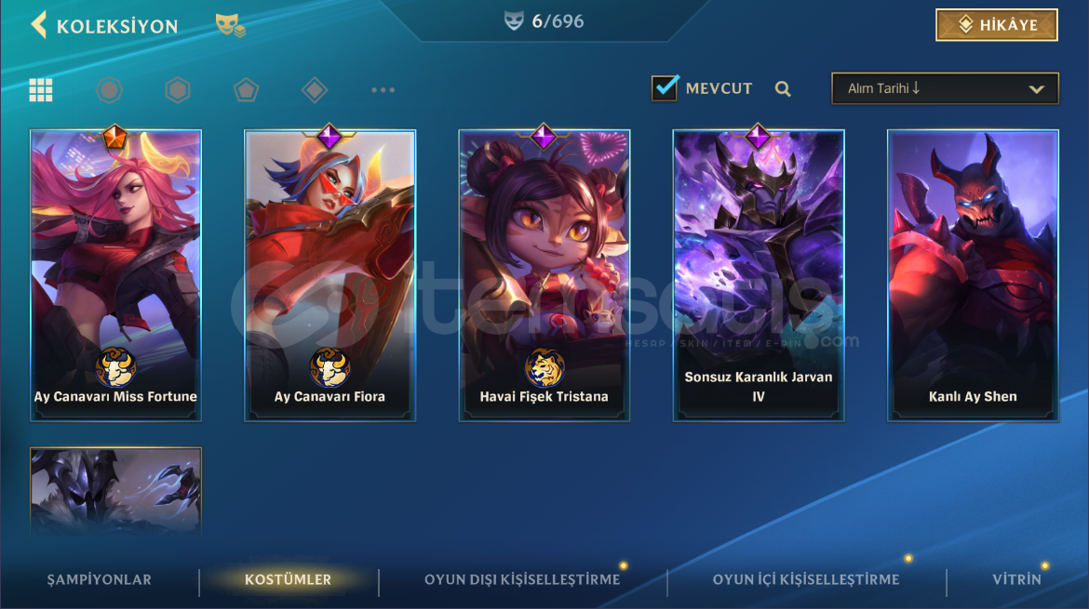This screenshot has width=1089, height=609.
Task: Open the Vitrin tab
Action: (1016, 579)
